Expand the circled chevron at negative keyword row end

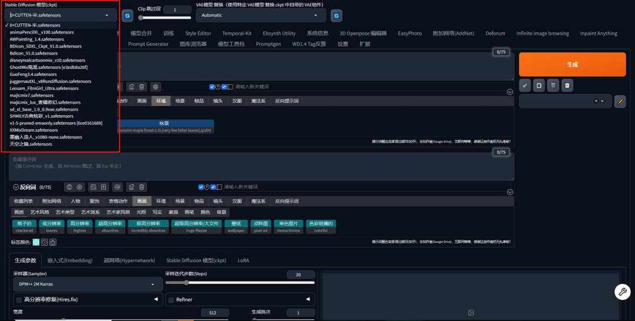[510, 192]
